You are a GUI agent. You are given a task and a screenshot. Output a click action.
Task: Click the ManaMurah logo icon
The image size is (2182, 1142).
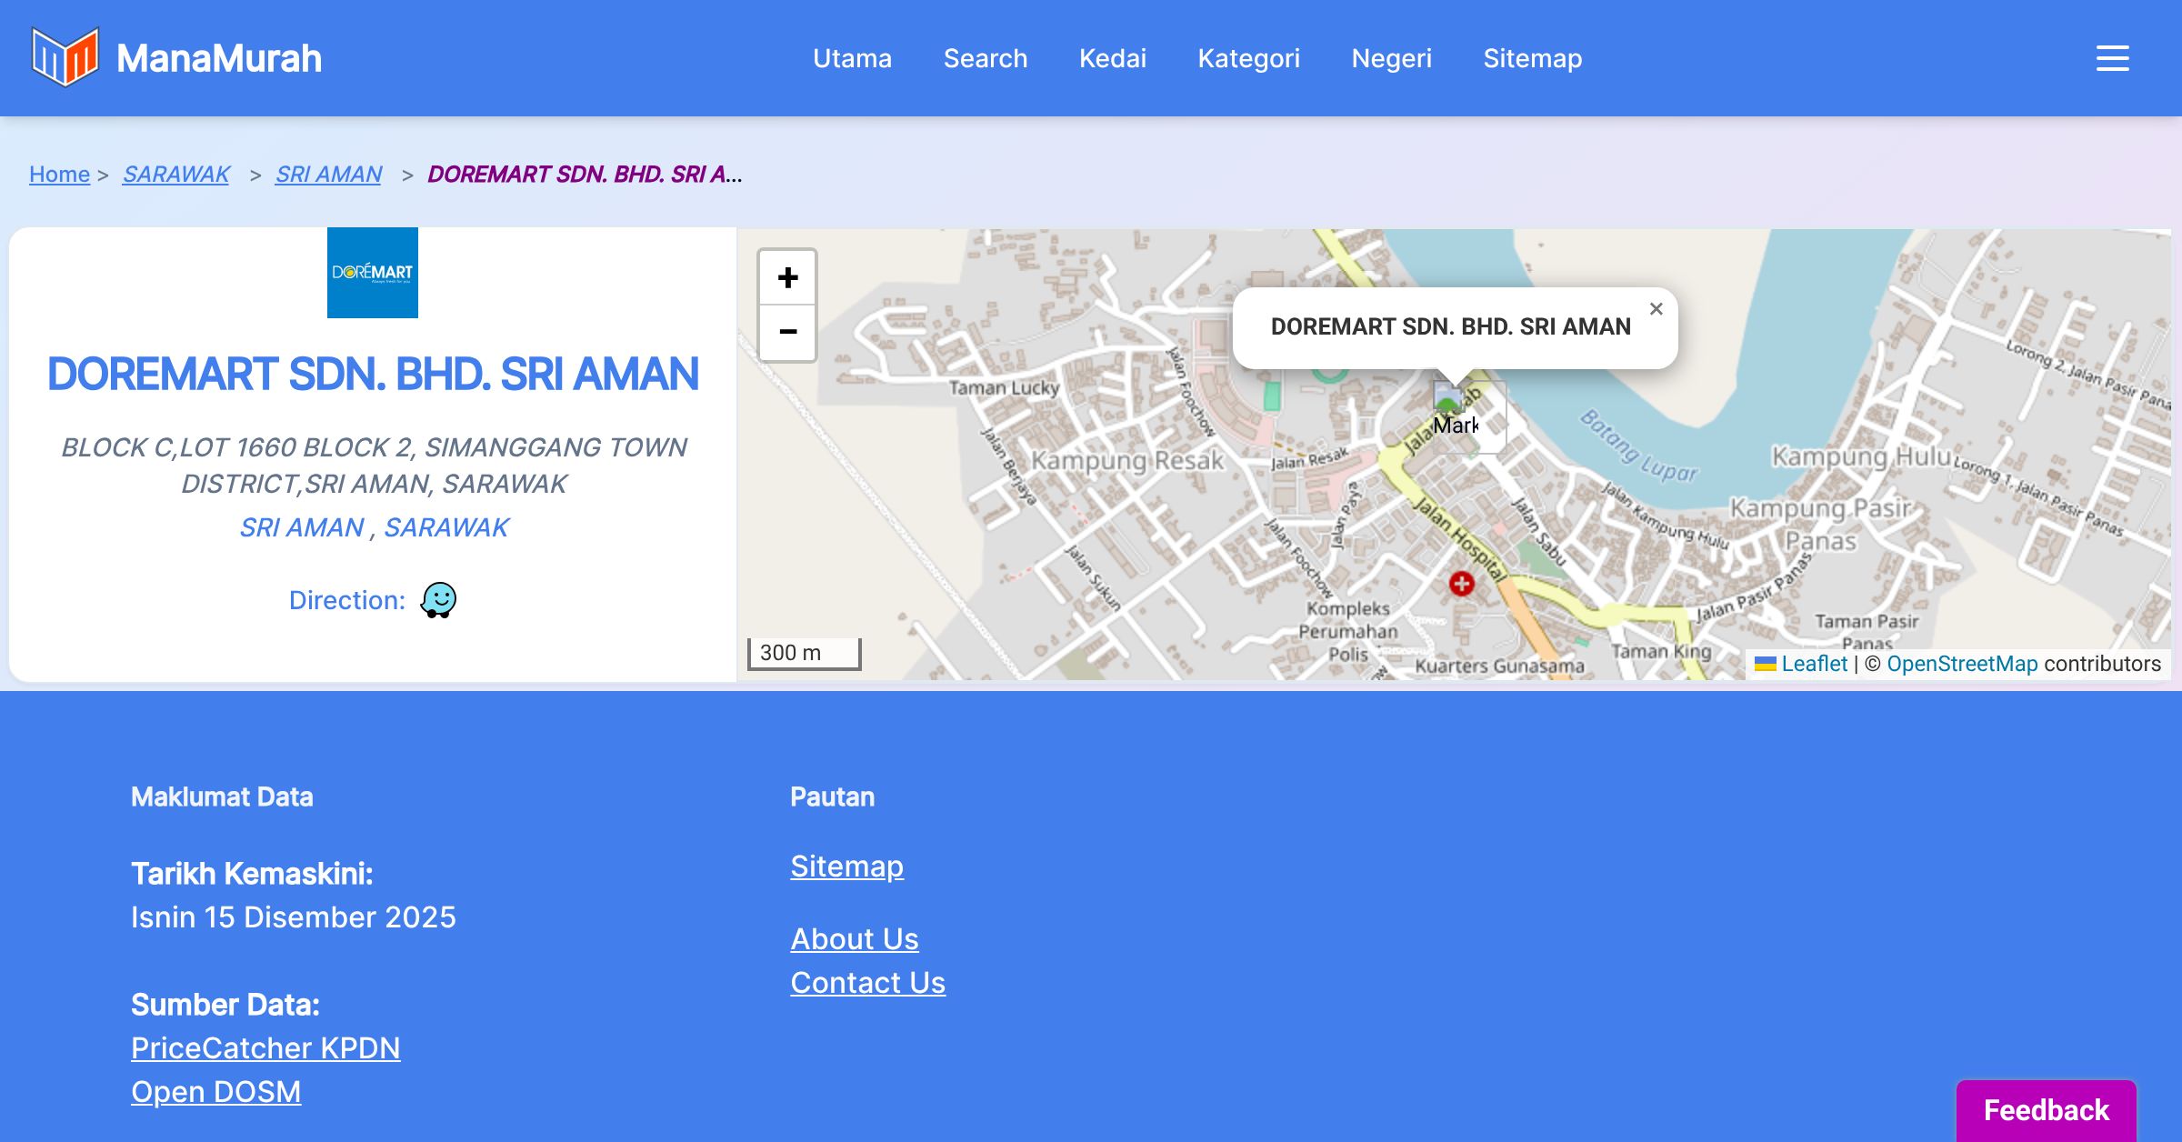coord(65,57)
